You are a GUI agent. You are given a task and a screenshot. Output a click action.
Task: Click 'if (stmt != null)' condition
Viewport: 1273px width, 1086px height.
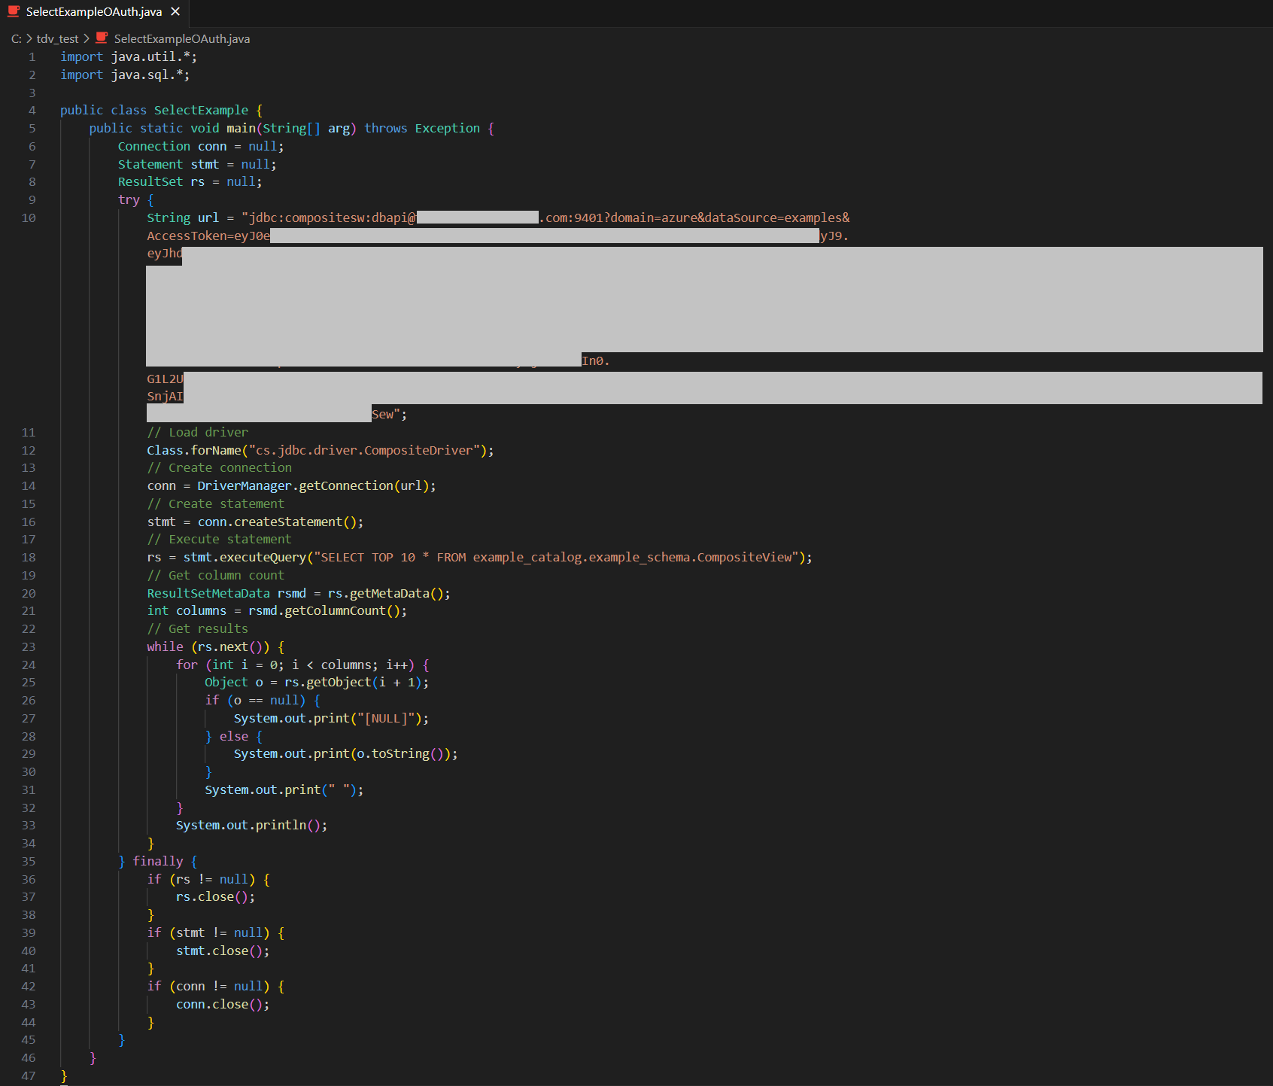click(x=208, y=933)
